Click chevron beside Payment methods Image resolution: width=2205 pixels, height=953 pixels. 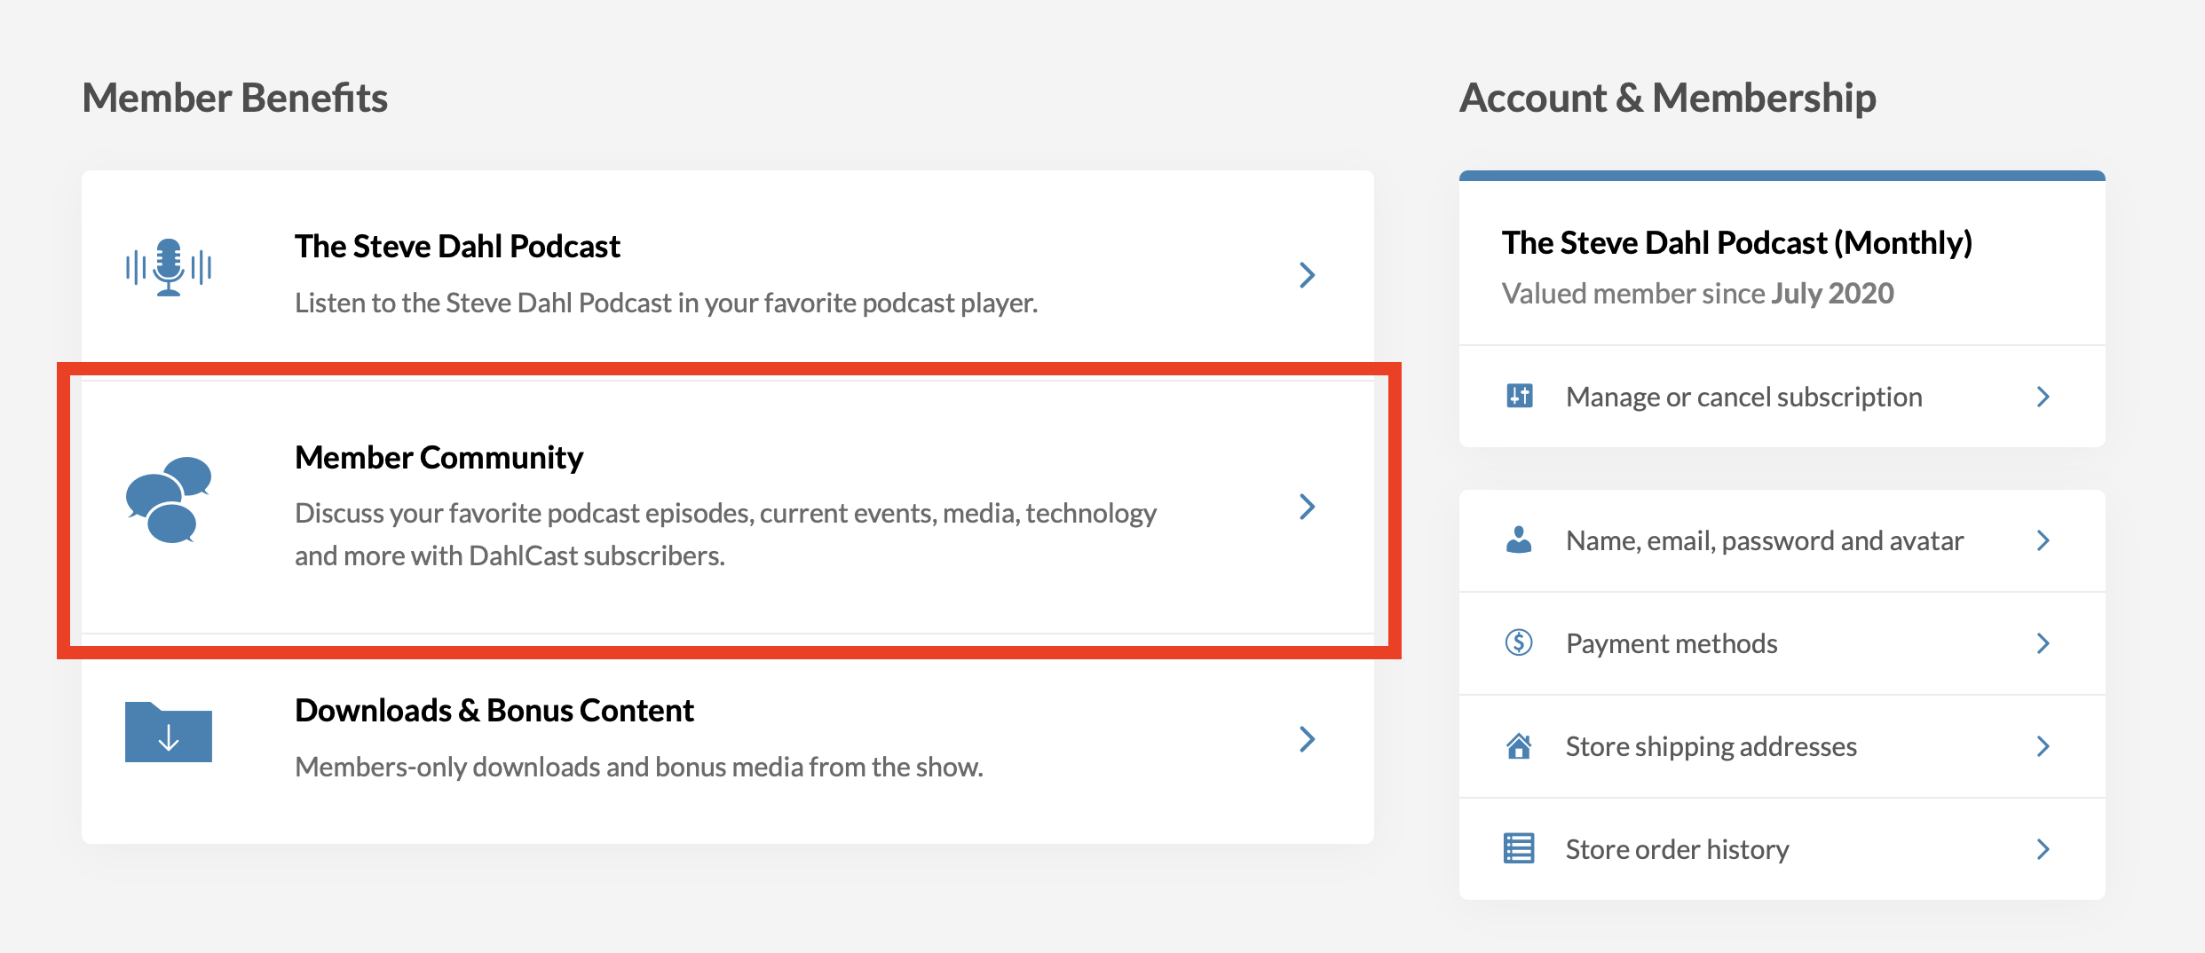[2043, 643]
